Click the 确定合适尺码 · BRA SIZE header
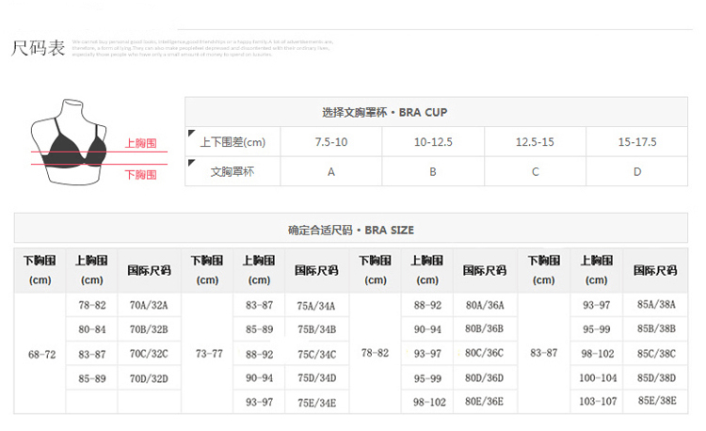Viewport: 706px width, 431px height. point(350,230)
